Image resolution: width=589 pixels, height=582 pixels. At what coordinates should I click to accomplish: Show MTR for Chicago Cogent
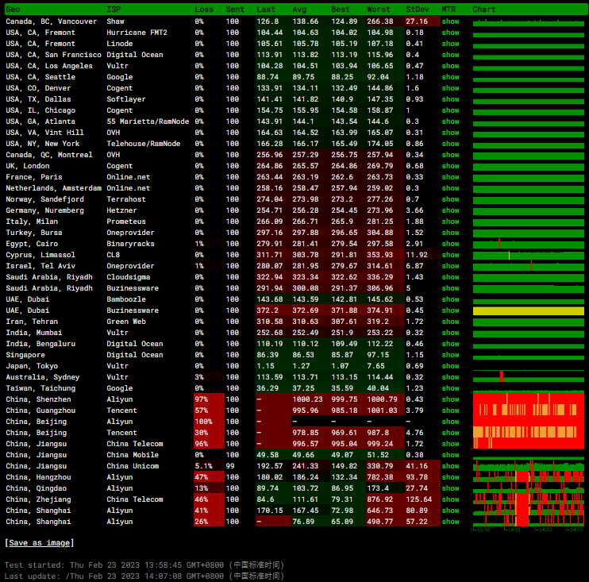450,110
